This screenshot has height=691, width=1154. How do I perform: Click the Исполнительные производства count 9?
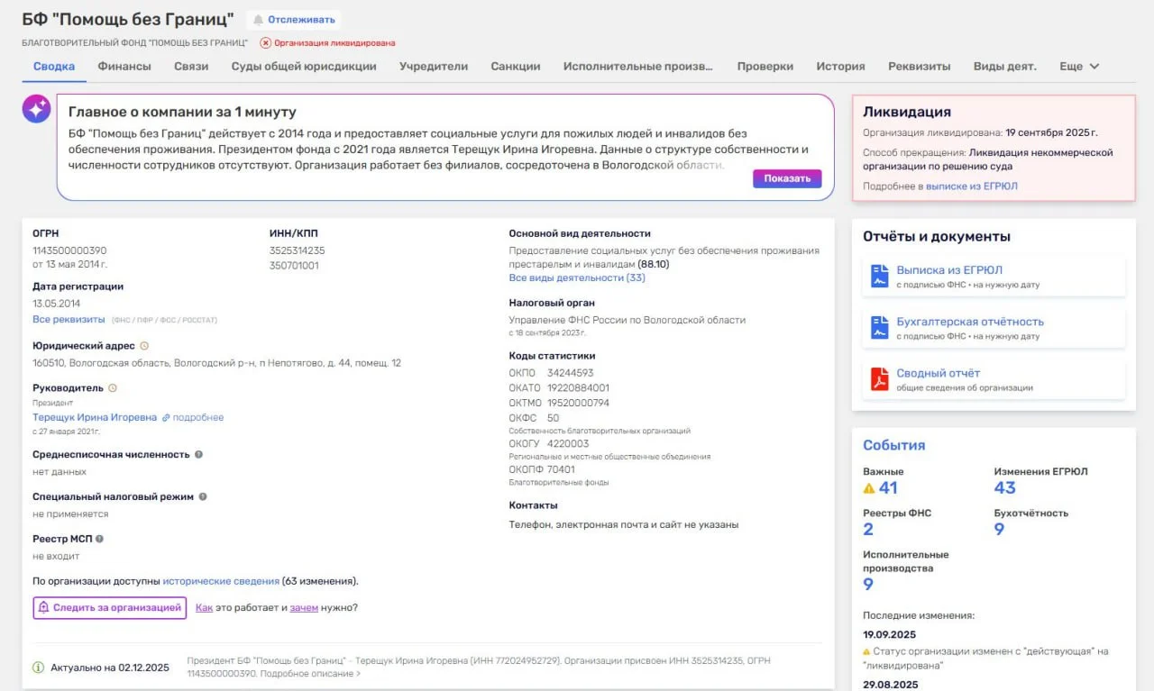868,585
